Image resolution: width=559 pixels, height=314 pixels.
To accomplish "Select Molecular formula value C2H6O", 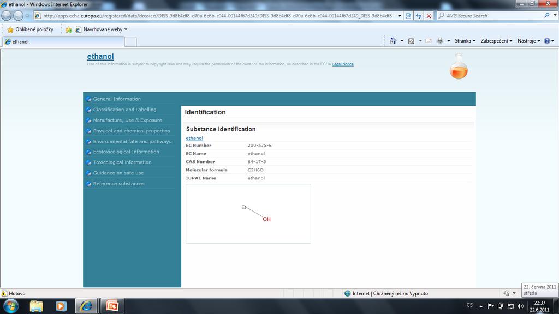I will pyautogui.click(x=255, y=170).
